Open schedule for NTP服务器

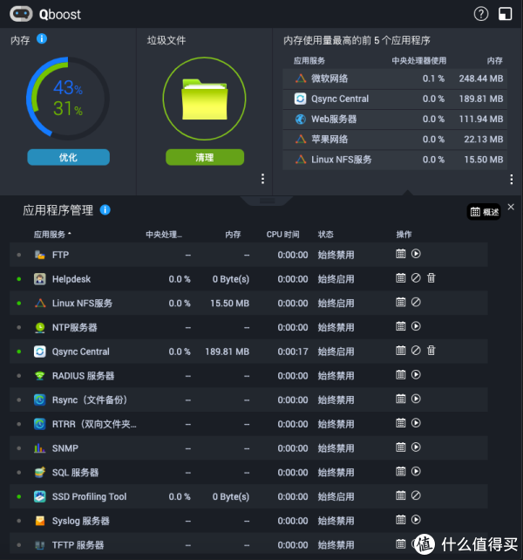pos(401,326)
